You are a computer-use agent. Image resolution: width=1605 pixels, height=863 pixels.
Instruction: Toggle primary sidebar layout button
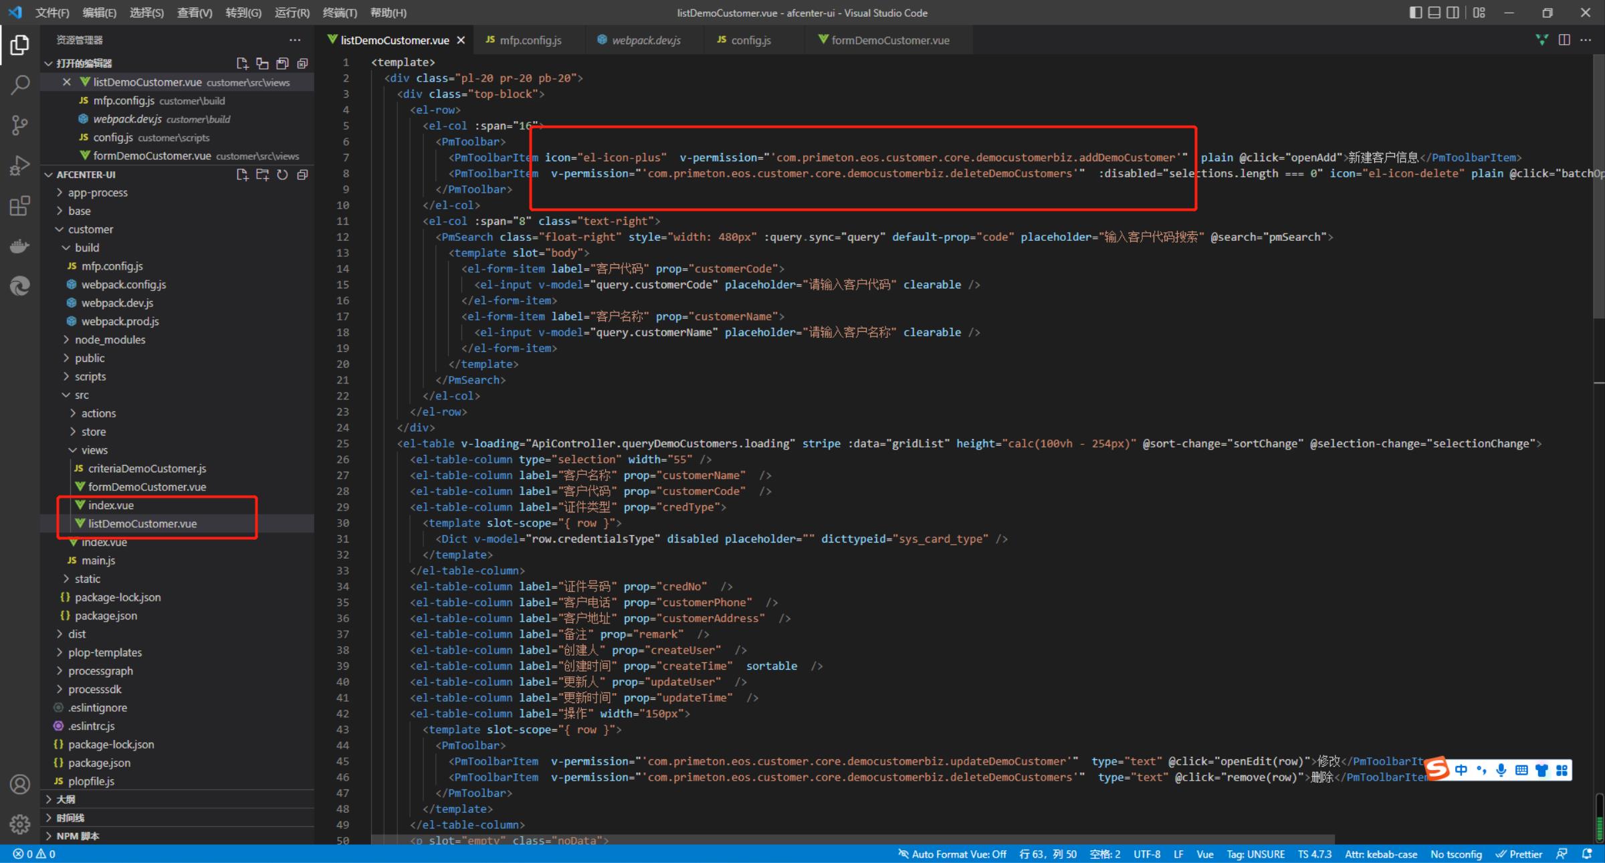(x=1415, y=13)
